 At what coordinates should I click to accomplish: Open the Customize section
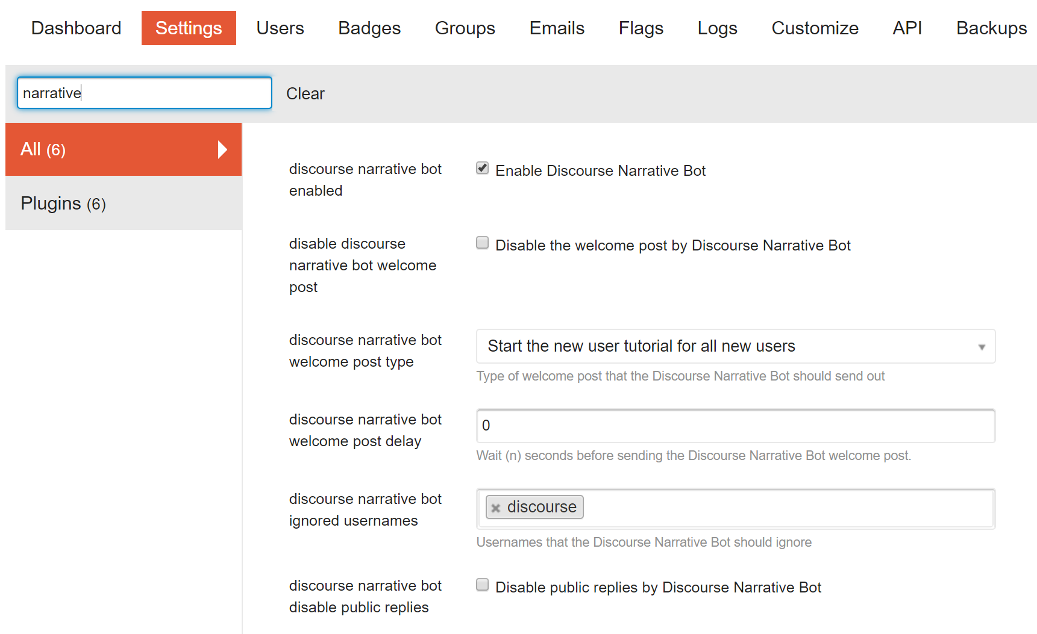coord(815,28)
